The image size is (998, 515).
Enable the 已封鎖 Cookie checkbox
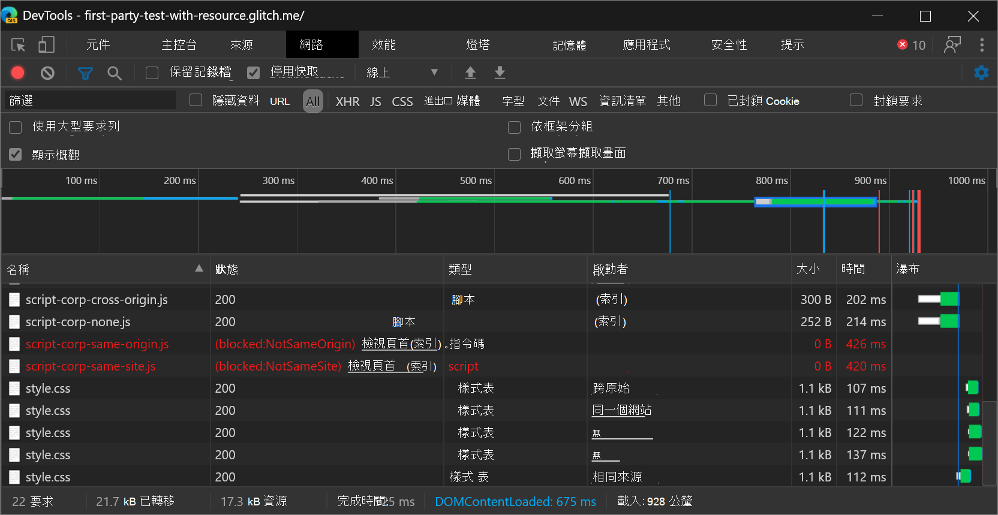[x=711, y=100]
